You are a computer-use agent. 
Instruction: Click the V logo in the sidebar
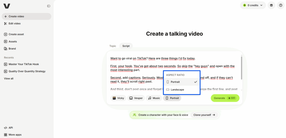[7, 6]
